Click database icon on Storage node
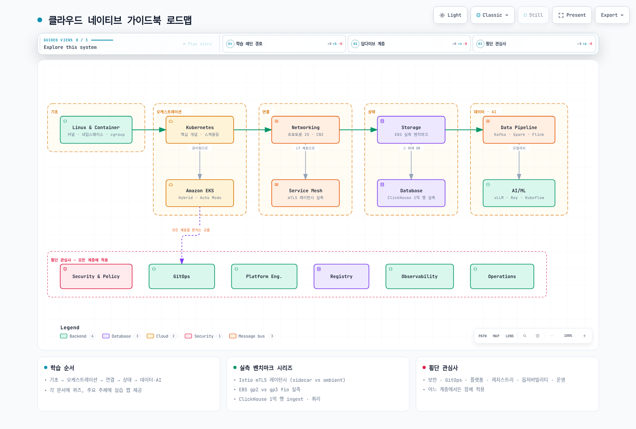This screenshot has height=429, width=636. click(382, 121)
